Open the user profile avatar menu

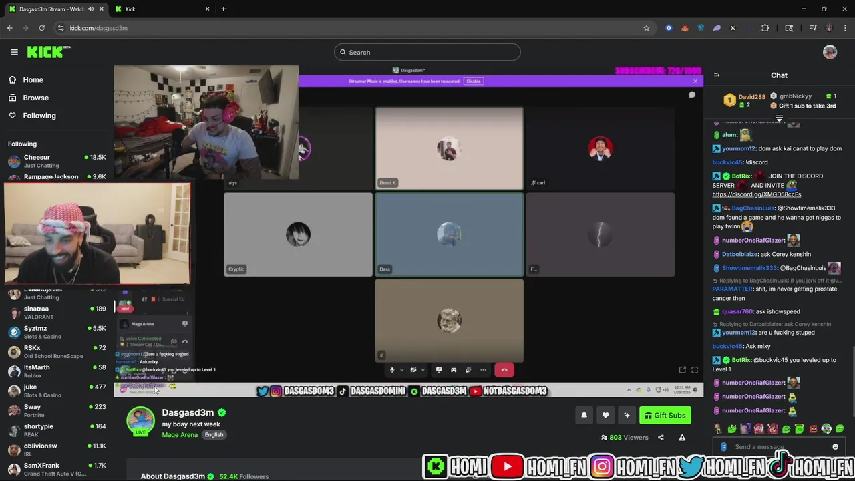pos(830,52)
